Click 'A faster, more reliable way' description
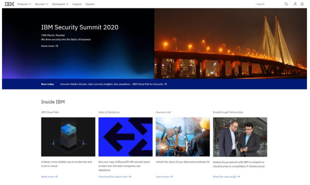Viewport: 310px width, 185px height. tap(67, 164)
